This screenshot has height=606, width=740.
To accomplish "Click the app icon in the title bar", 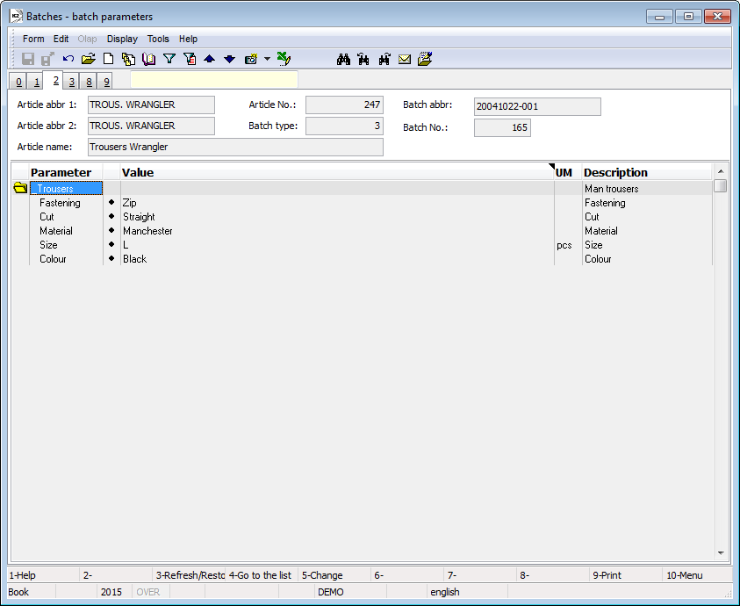I will [17, 16].
